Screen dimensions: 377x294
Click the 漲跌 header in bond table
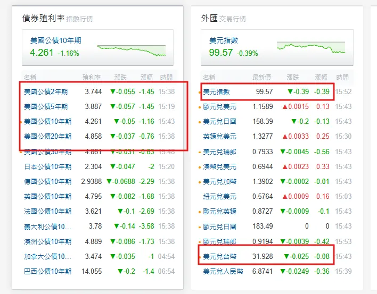click(x=120, y=77)
